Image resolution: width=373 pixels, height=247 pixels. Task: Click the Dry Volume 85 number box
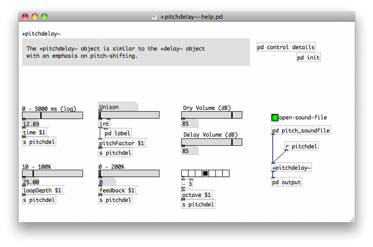(190, 124)
